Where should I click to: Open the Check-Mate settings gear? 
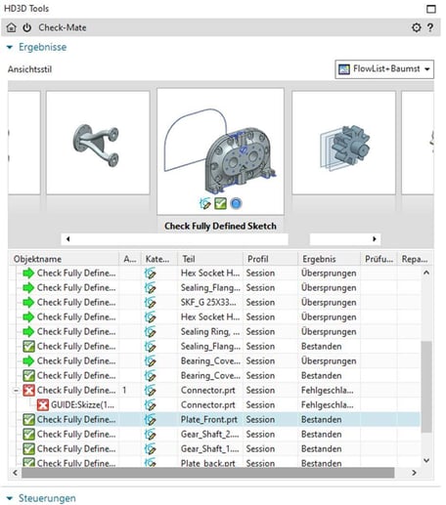tap(417, 27)
